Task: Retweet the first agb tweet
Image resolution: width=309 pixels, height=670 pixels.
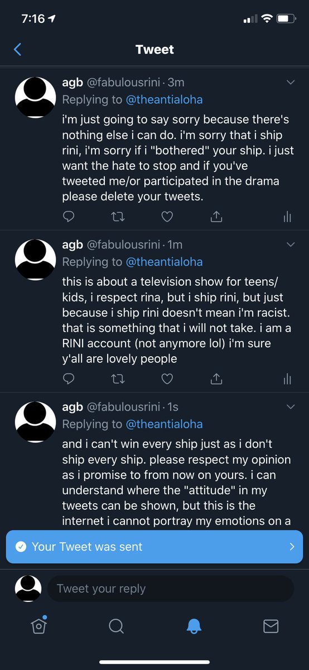Action: pyautogui.click(x=118, y=217)
